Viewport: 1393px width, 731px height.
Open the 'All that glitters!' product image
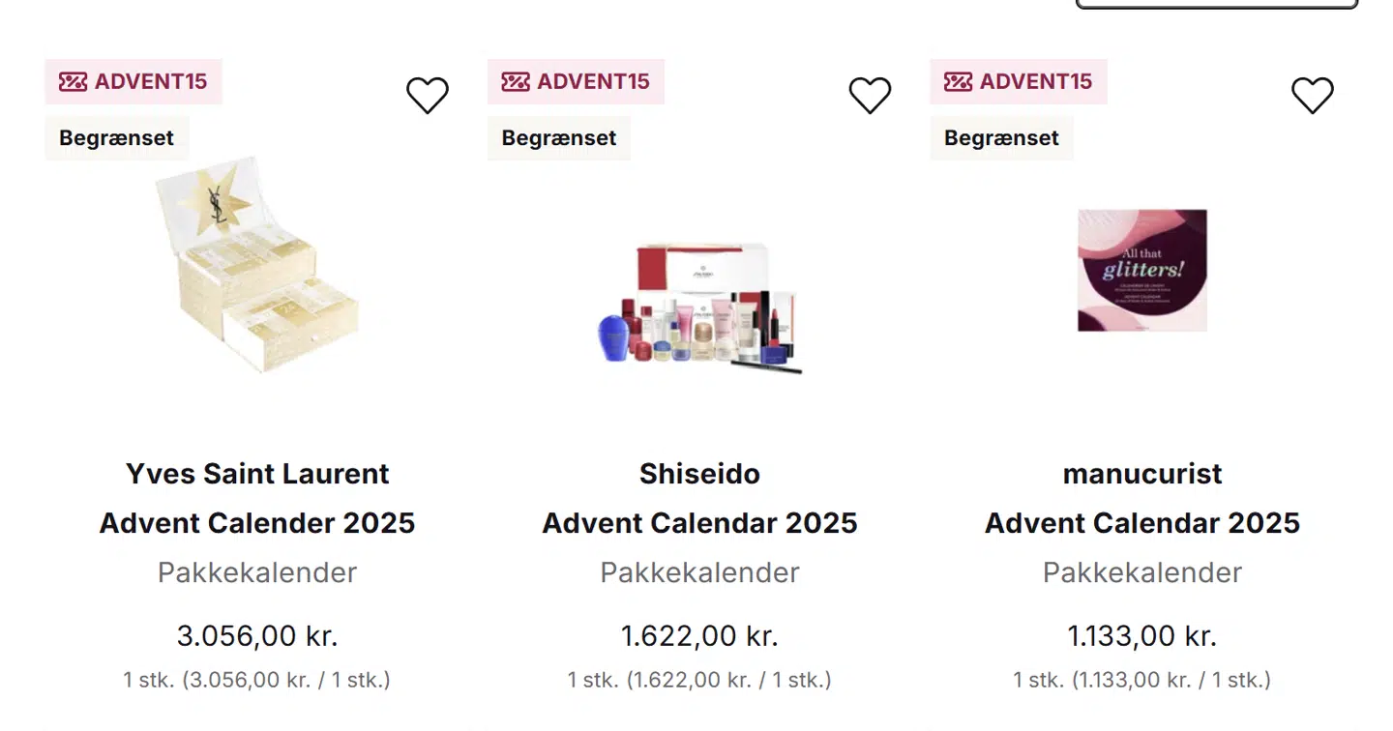pyautogui.click(x=1142, y=271)
